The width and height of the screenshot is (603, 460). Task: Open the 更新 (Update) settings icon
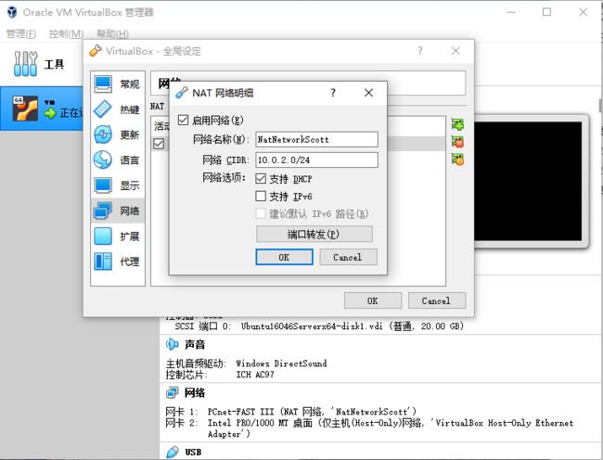tap(103, 134)
